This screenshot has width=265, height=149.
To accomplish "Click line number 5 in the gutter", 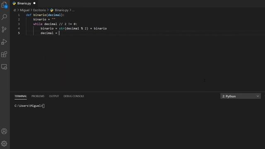I will click(x=19, y=33).
